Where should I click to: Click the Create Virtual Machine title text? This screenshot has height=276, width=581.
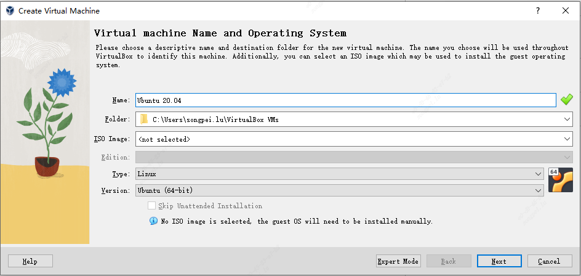[59, 11]
